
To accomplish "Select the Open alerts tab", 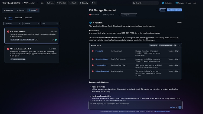I will 11,18.
